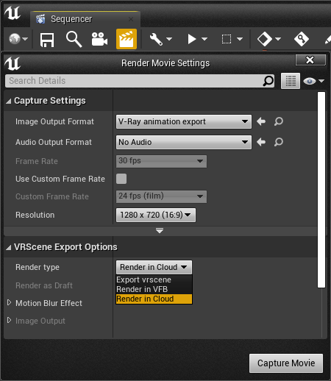Viewport: 331px width, 381px height.
Task: Open the Resolution 1280 x 720 dropdown
Action: pos(156,215)
